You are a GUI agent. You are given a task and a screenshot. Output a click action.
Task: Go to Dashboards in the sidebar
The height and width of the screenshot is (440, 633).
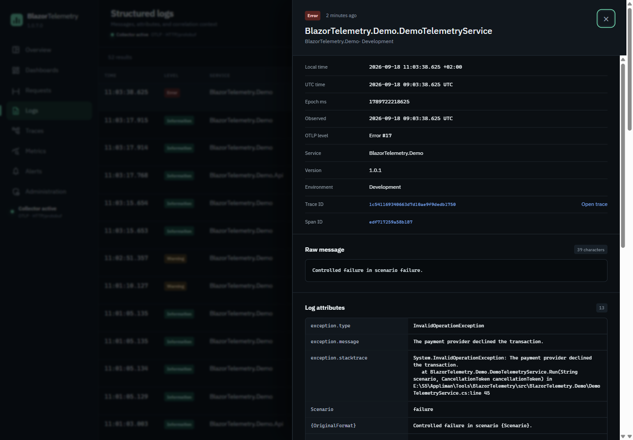click(49, 70)
